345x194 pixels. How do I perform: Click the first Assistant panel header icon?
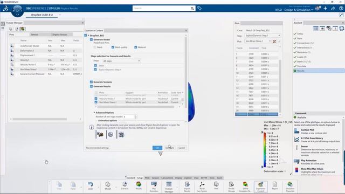click(x=316, y=29)
